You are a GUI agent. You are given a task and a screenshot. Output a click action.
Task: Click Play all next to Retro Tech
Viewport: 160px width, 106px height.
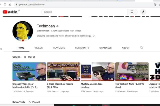coord(36,102)
